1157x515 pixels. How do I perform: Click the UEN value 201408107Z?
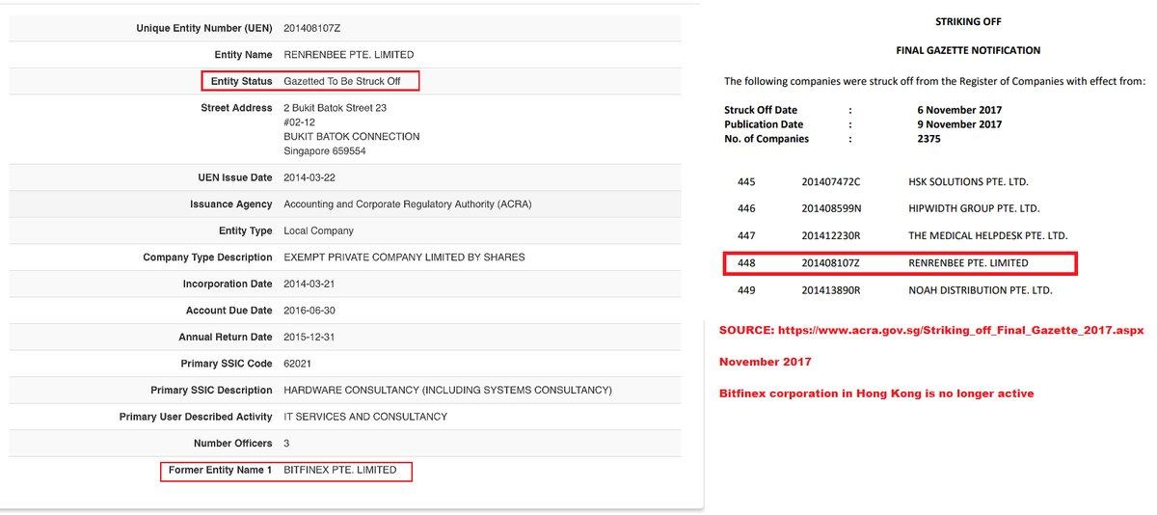pyautogui.click(x=311, y=29)
